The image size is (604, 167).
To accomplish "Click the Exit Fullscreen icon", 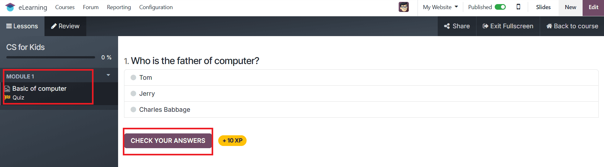I will click(x=485, y=26).
